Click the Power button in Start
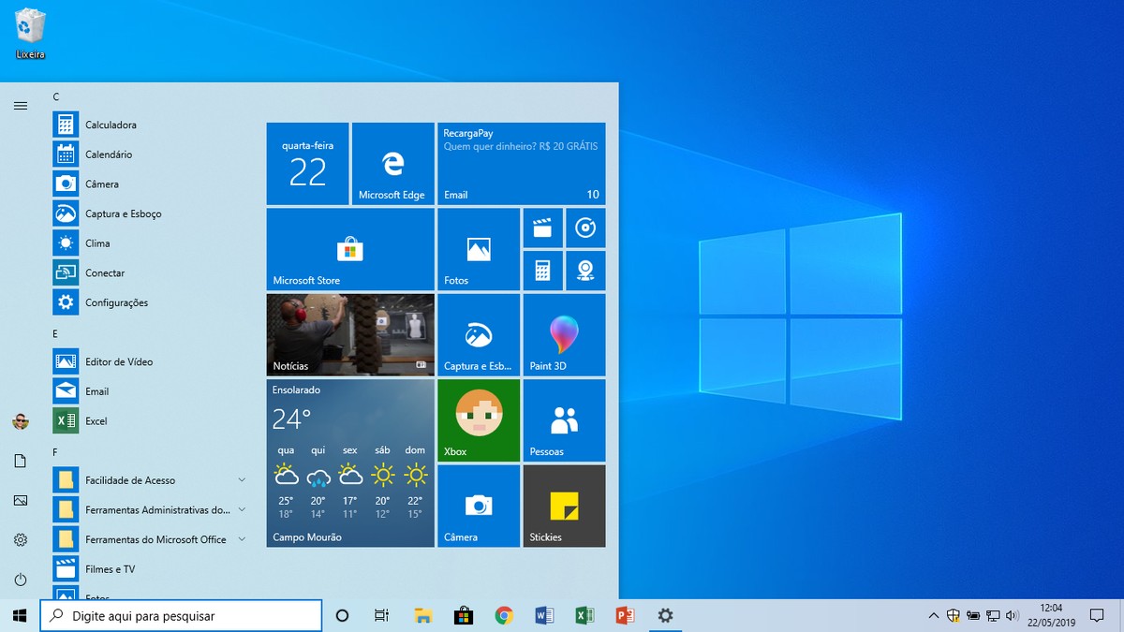 point(21,580)
